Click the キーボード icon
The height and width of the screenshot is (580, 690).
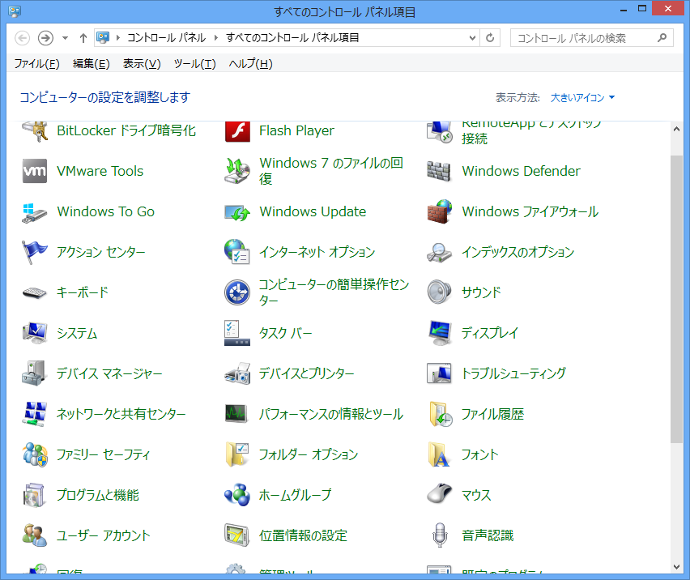point(35,292)
